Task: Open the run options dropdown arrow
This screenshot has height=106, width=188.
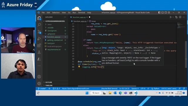Action: (x=173, y=17)
